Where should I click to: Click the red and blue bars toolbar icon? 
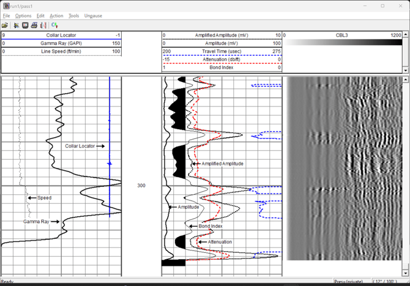pyautogui.click(x=43, y=25)
